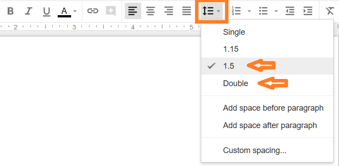Click the clear formatting icon
This screenshot has width=339, height=166.
(330, 11)
